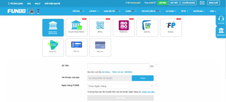Screen dimensions: 226x102
Task: Open the FAQ page
Action: pos(29,4)
